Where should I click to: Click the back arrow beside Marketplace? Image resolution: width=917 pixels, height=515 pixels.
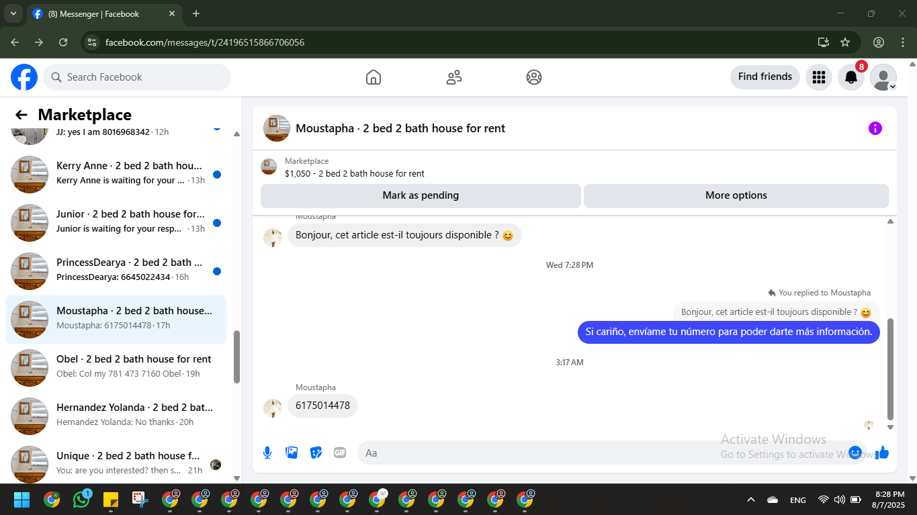21,115
